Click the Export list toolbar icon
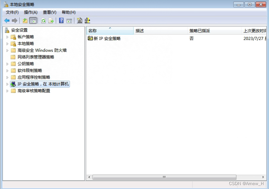269x189 pixels. [x=51, y=21]
